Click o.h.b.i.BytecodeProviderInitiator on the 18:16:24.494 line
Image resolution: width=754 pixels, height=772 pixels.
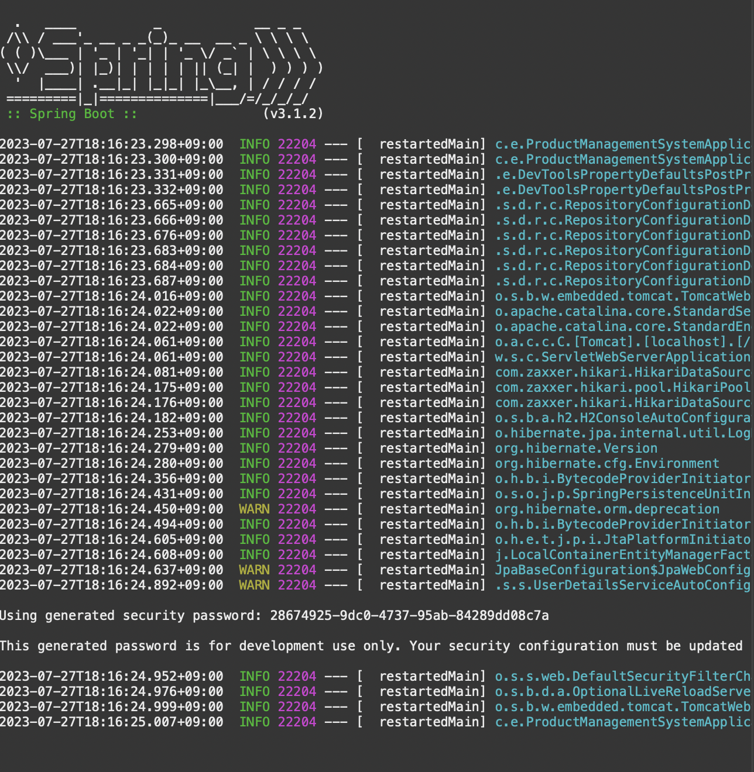[623, 524]
